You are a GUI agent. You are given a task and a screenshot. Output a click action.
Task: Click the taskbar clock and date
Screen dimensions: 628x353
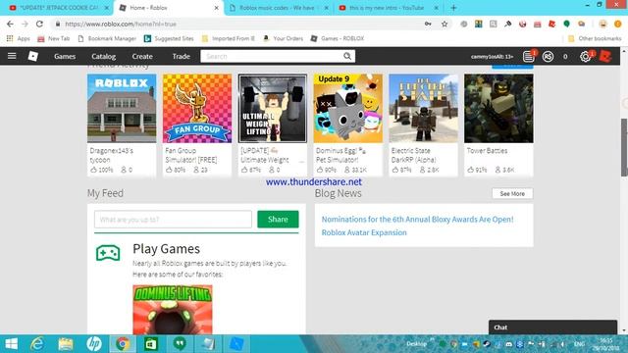point(606,344)
